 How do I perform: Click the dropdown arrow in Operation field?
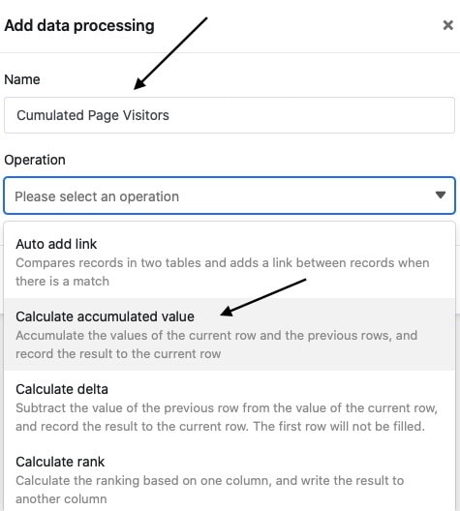point(441,195)
